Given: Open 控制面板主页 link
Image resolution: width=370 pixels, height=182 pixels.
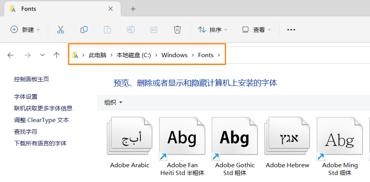Looking at the screenshot, I should point(32,79).
